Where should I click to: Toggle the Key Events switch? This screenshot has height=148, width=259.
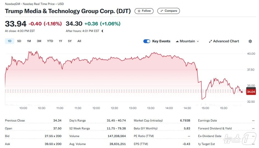pyautogui.click(x=147, y=41)
